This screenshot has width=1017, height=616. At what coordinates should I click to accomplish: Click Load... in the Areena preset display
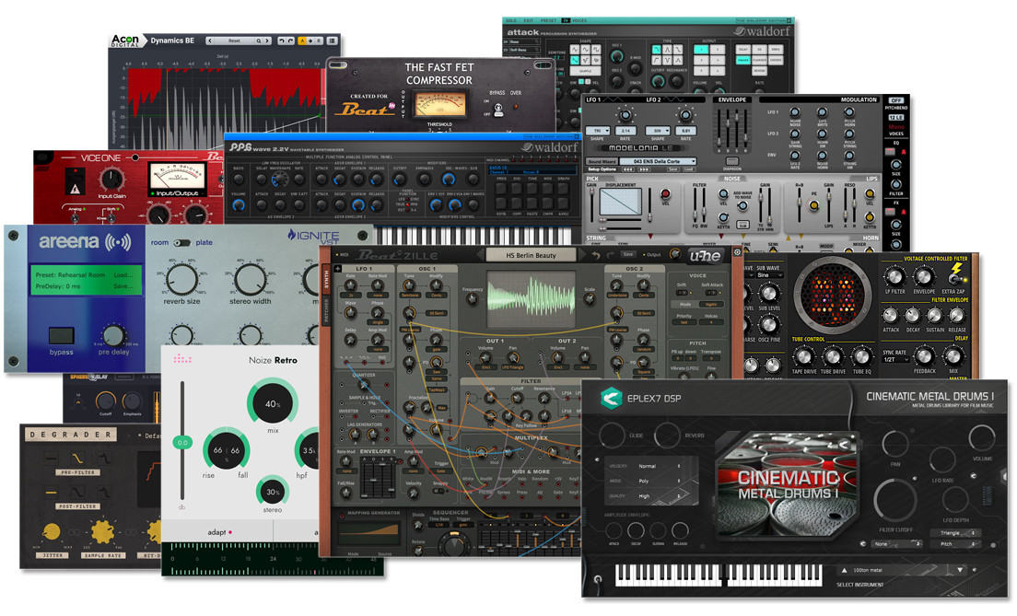(123, 274)
